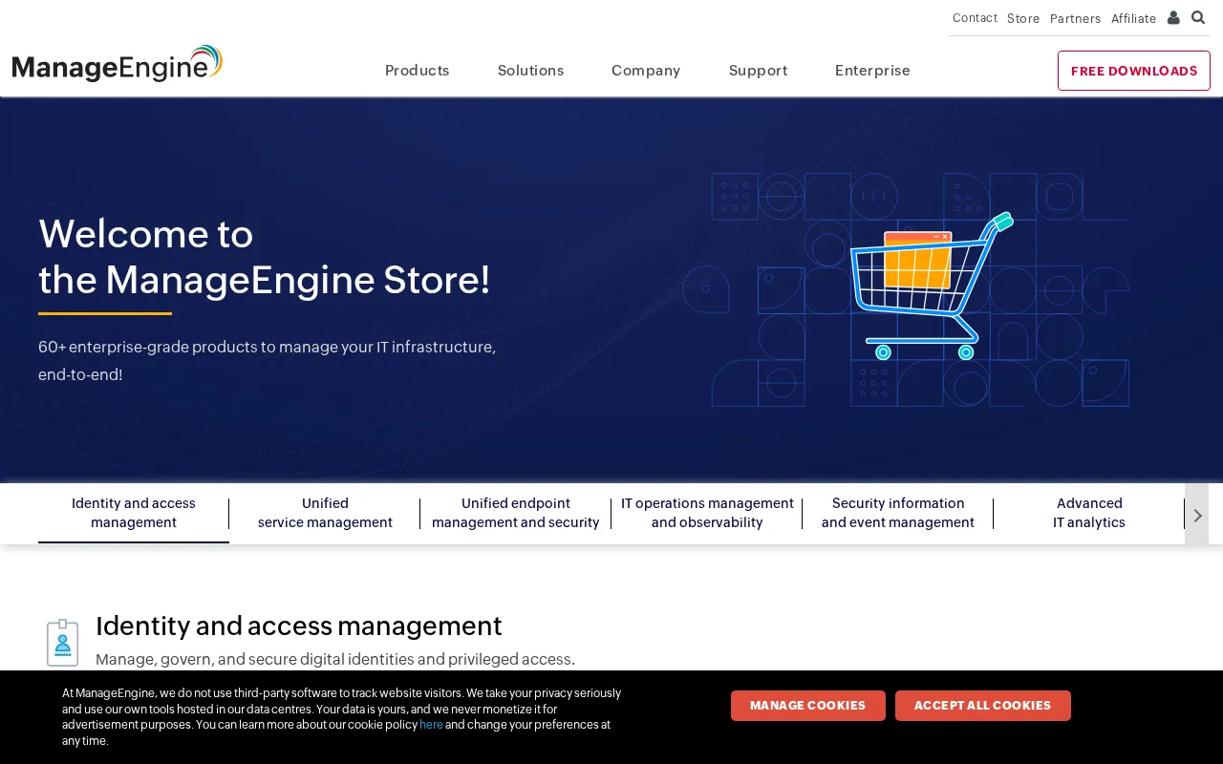
Task: Open the Enterprise menu
Action: point(872,71)
